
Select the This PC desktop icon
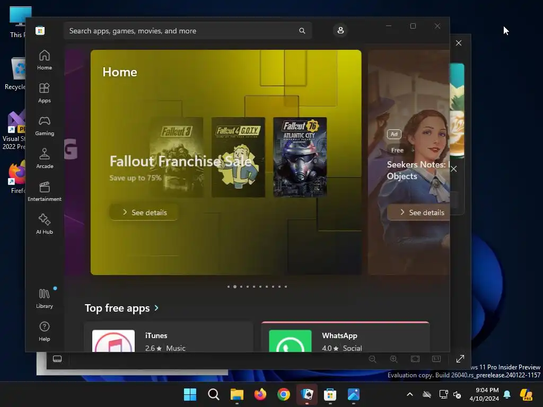(x=17, y=22)
